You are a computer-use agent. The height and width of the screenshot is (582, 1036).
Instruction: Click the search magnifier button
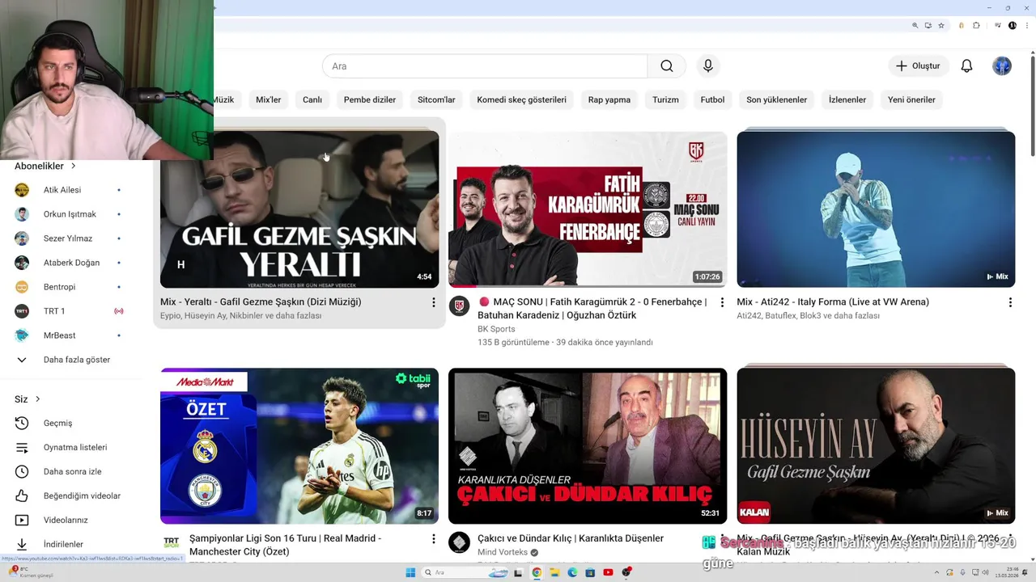pos(666,66)
